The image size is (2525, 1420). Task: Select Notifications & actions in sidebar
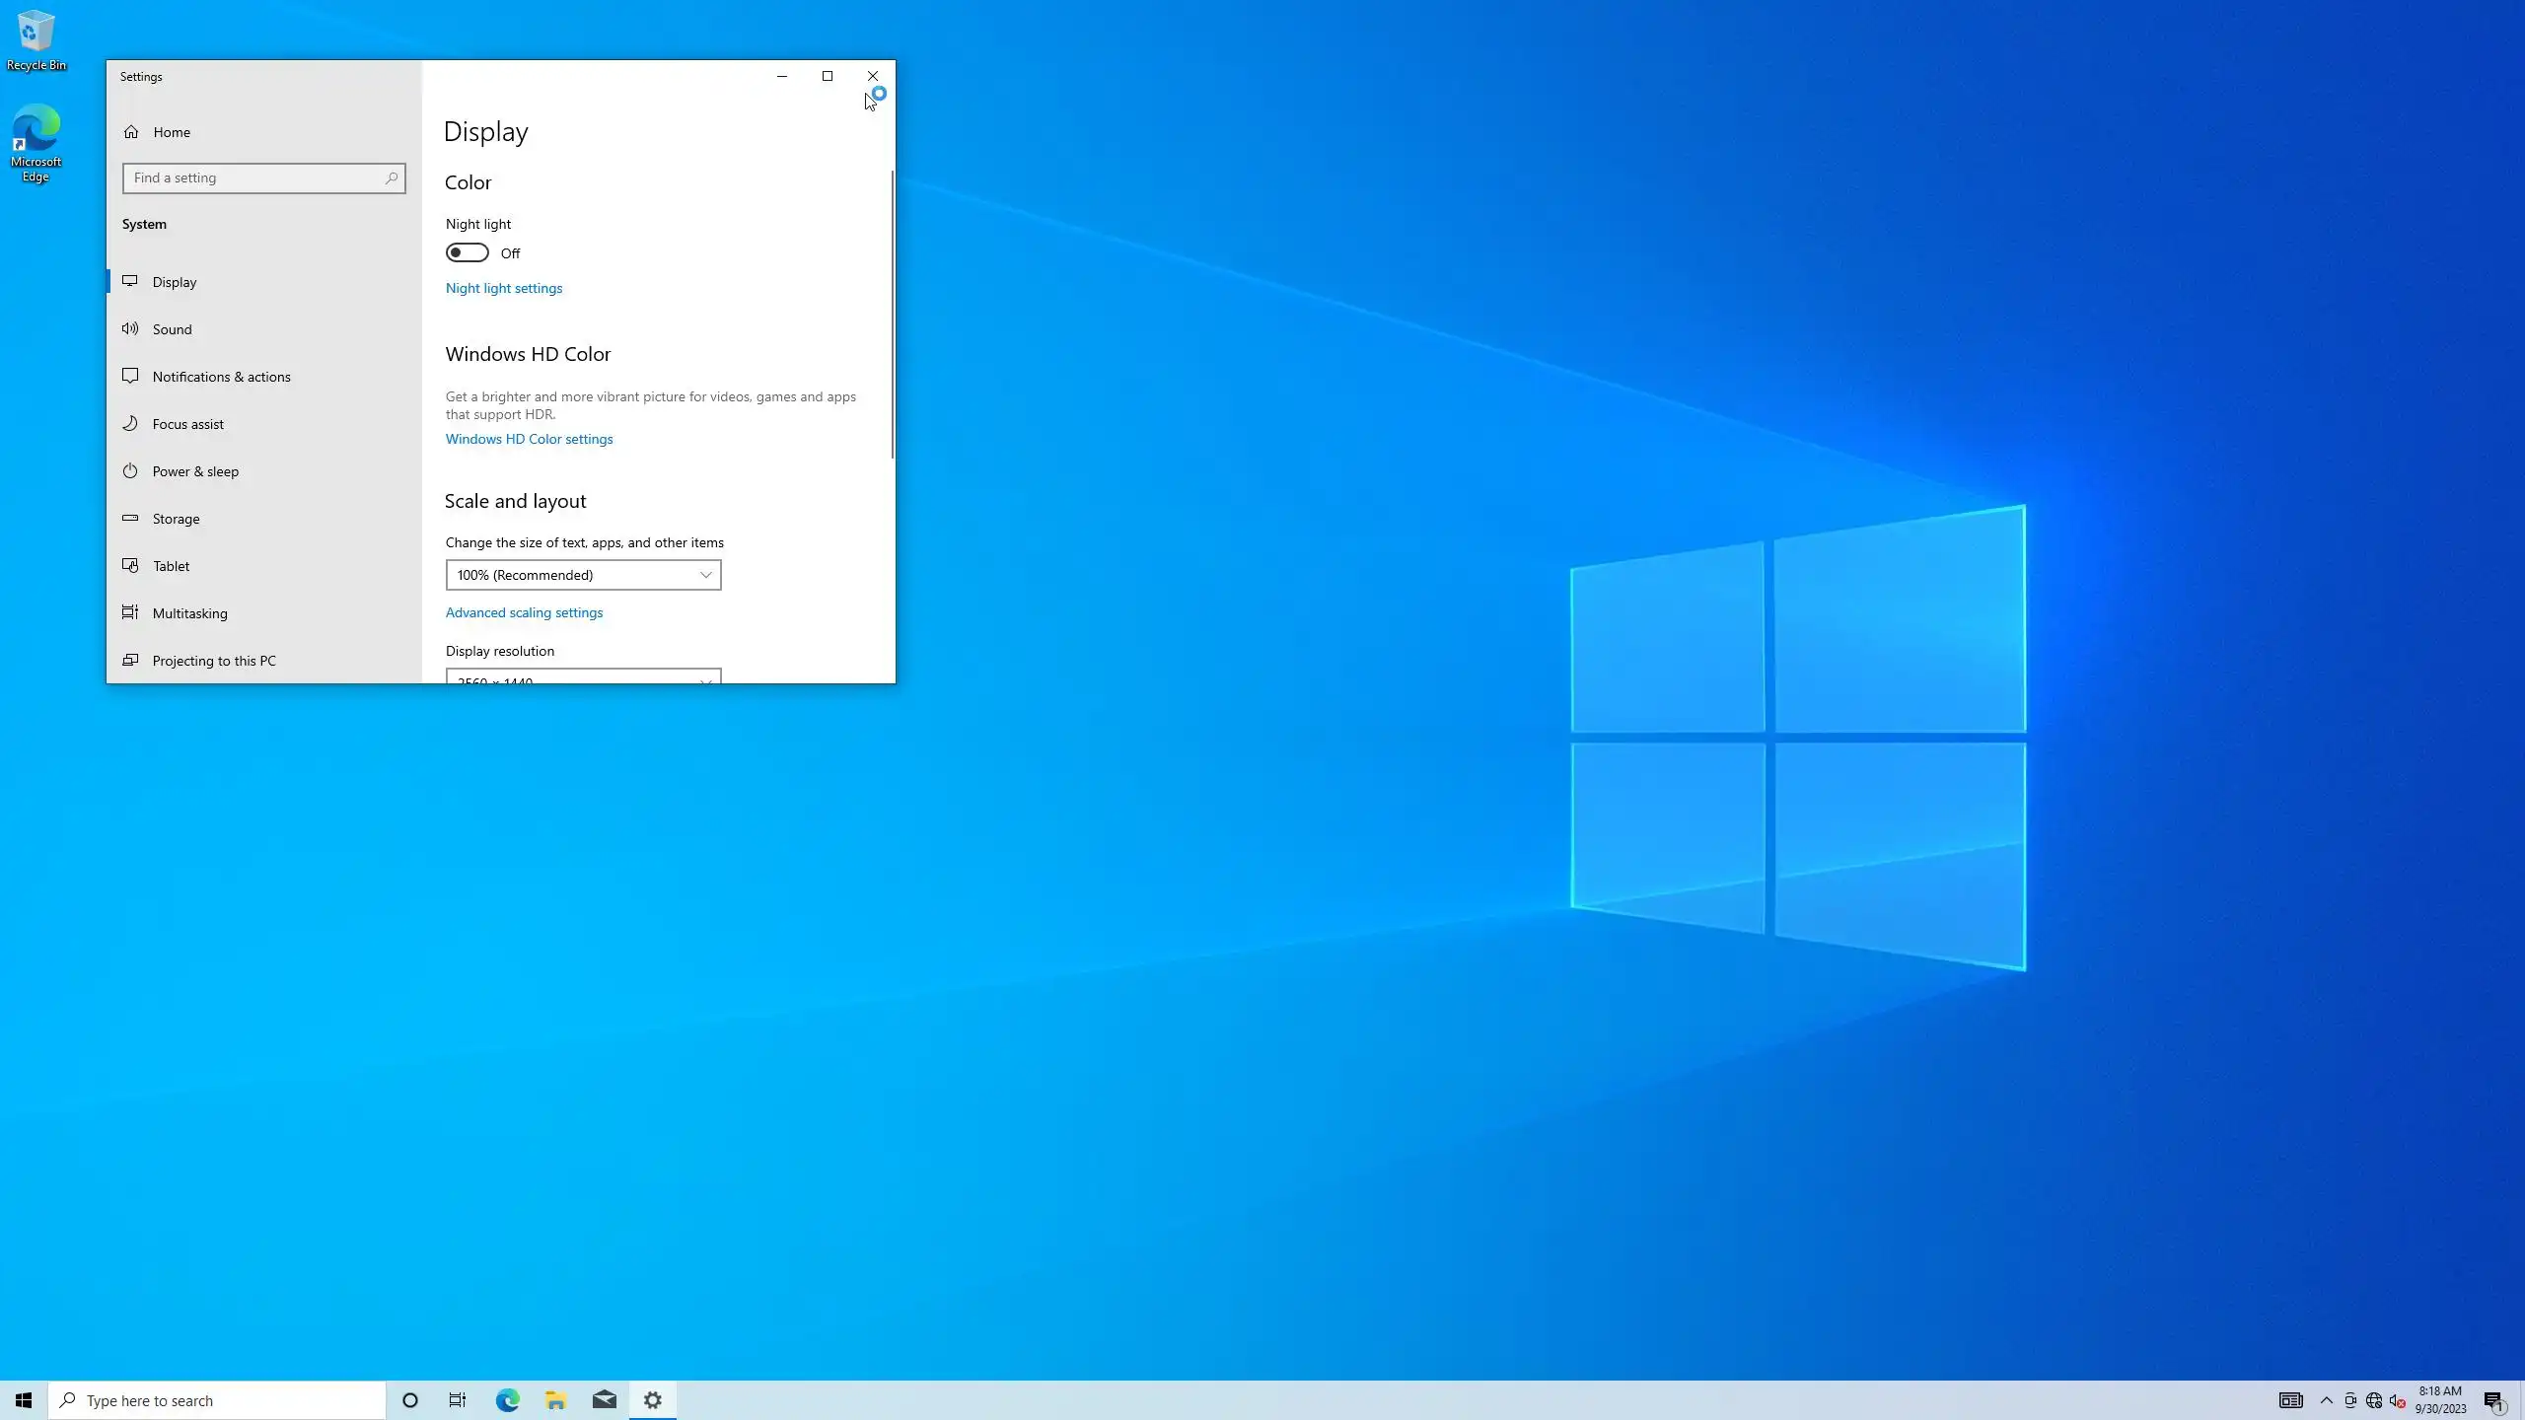point(221,377)
